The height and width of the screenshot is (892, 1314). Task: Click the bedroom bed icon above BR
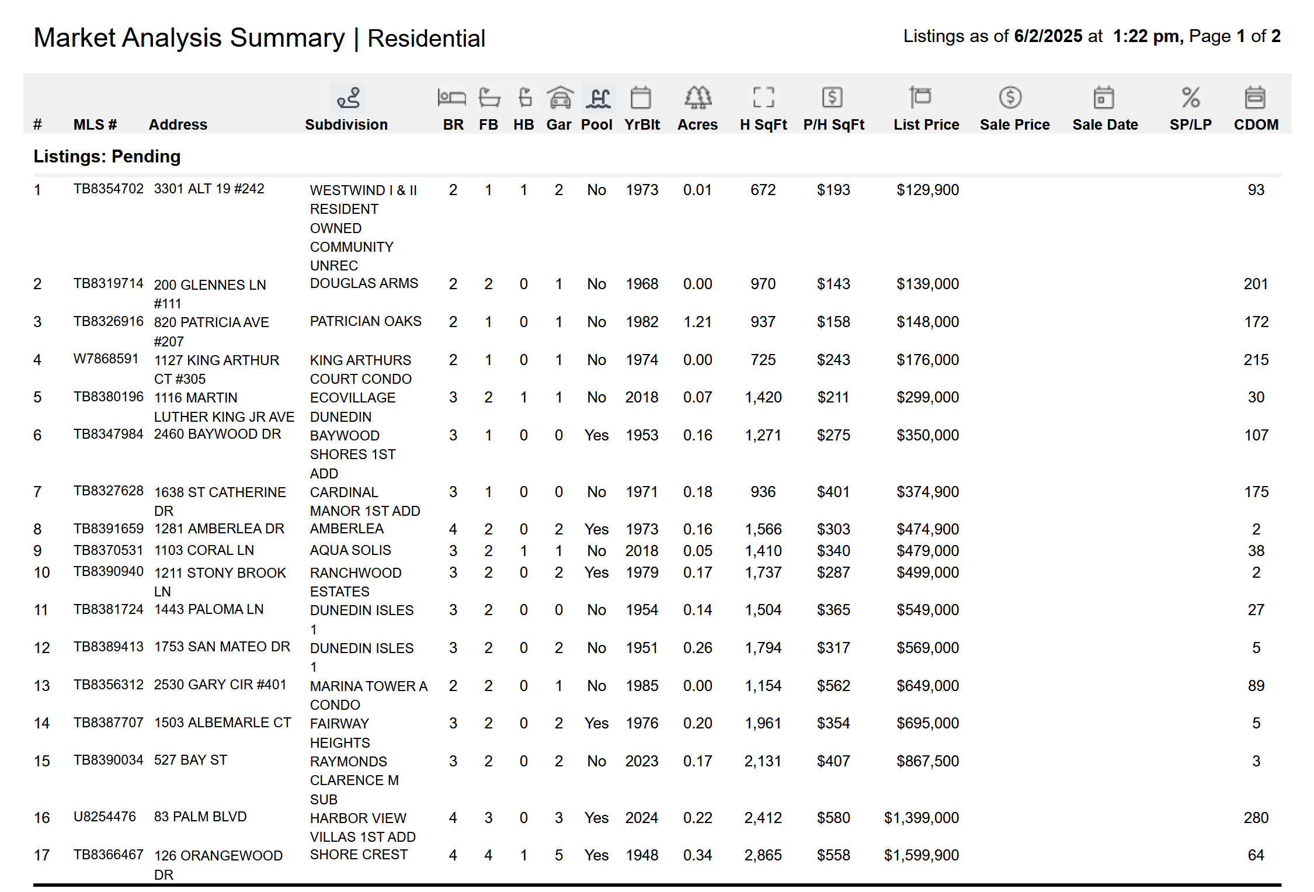pyautogui.click(x=451, y=97)
